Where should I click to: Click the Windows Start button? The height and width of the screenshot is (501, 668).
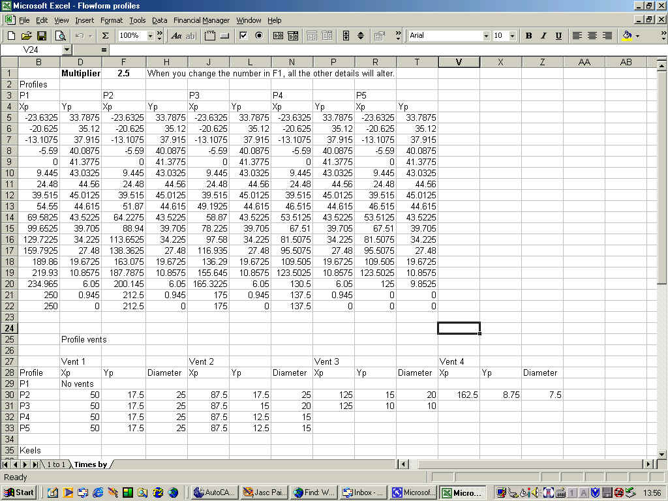click(x=20, y=493)
